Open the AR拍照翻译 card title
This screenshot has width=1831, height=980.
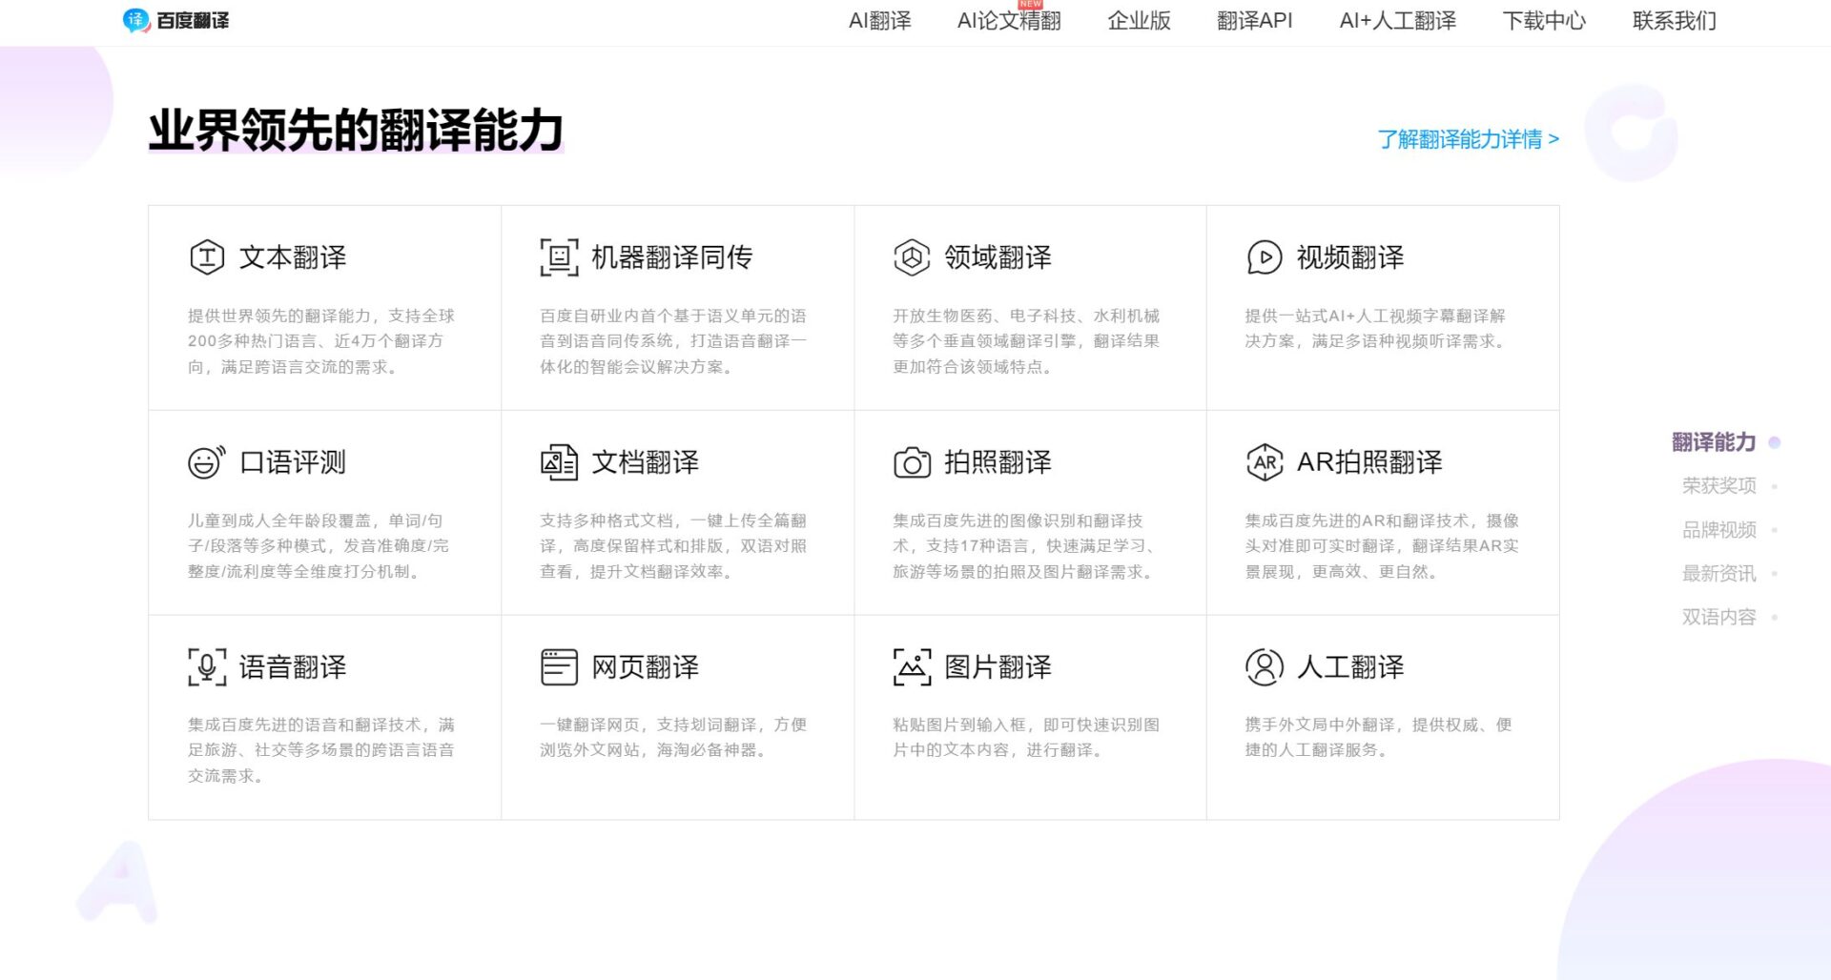tap(1369, 462)
